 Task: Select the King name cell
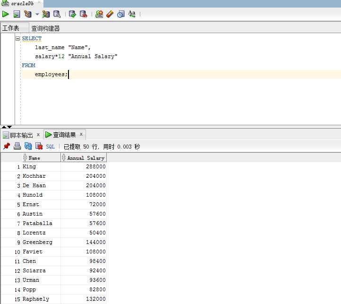click(41, 166)
